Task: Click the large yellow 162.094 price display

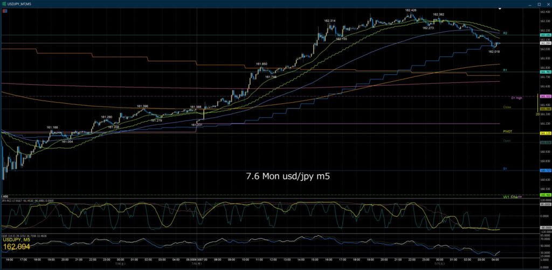Action: point(16,247)
